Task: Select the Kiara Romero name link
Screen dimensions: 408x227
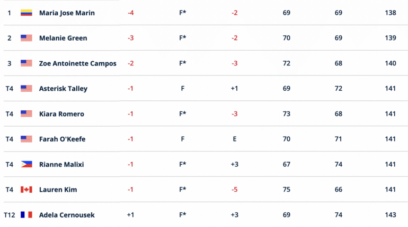Action: click(61, 114)
